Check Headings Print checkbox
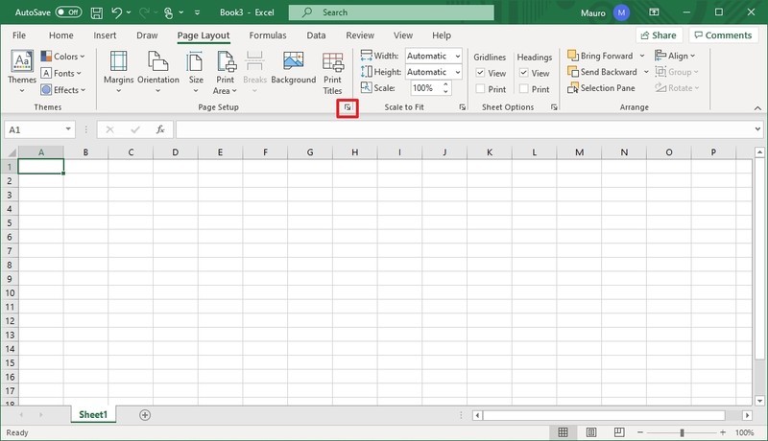768x441 pixels. pos(523,89)
